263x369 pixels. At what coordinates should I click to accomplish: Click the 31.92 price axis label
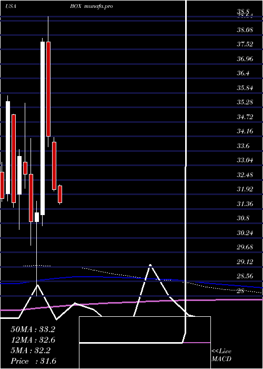245,189
